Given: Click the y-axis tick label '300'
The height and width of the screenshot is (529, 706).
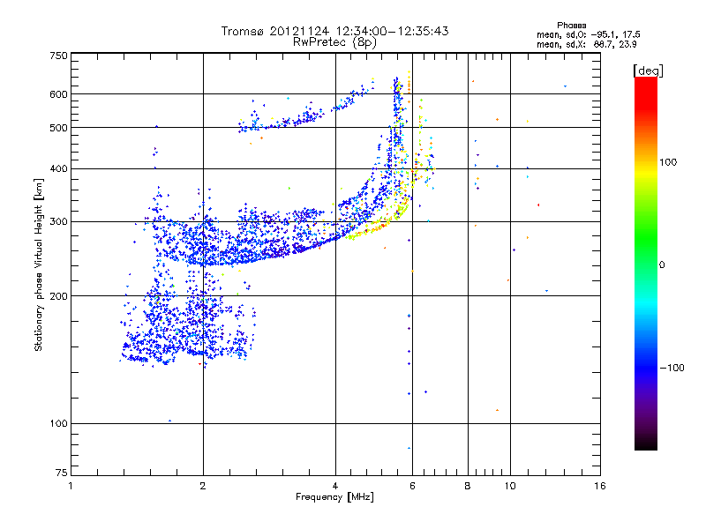Looking at the screenshot, I should pyautogui.click(x=58, y=222).
